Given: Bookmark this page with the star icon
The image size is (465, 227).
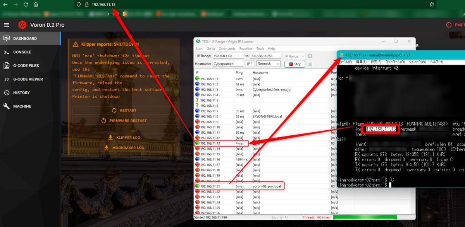Looking at the screenshot, I should tap(432, 5).
